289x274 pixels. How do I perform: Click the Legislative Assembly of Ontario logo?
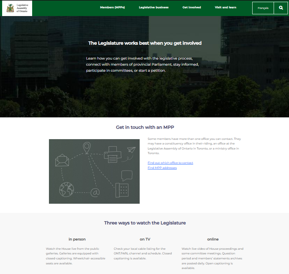pyautogui.click(x=17, y=8)
